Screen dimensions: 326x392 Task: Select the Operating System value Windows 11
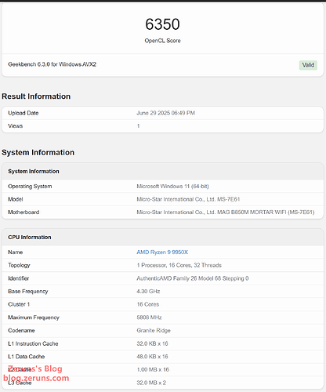[x=172, y=187]
